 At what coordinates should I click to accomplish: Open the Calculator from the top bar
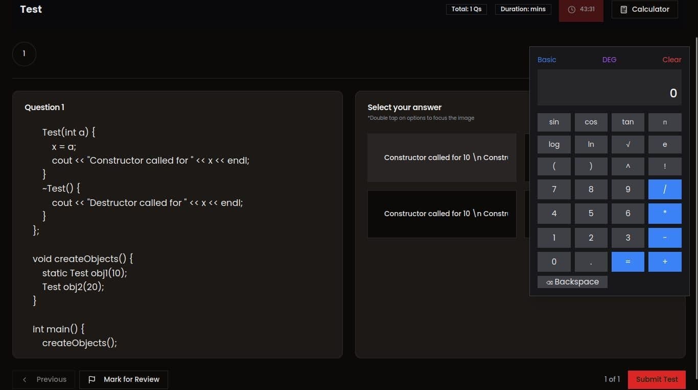pos(644,10)
